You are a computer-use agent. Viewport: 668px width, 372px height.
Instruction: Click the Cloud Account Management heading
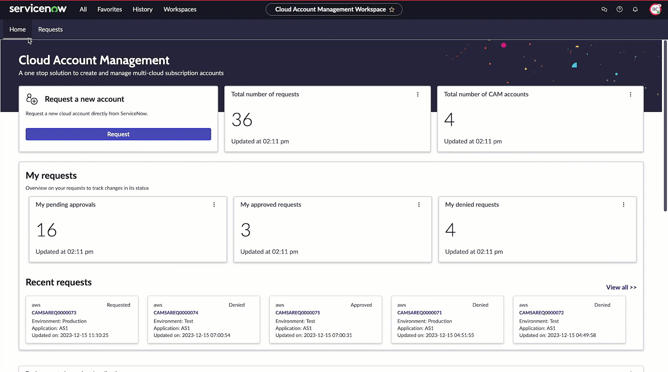pyautogui.click(x=94, y=60)
